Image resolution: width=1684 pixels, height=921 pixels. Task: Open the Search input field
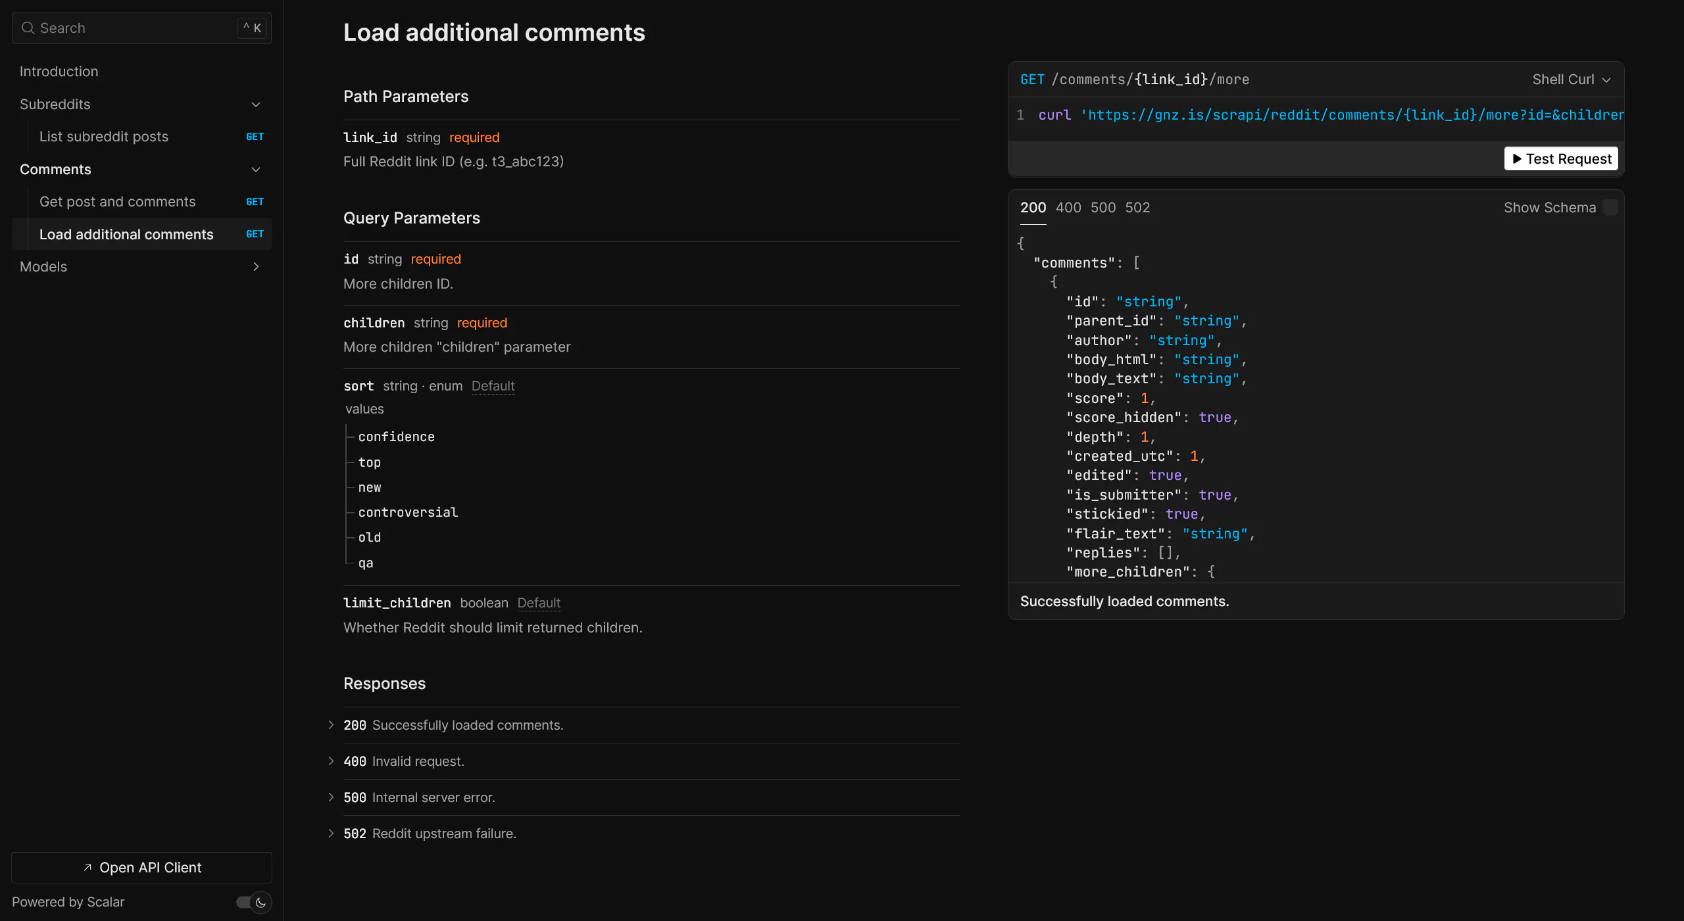click(141, 28)
